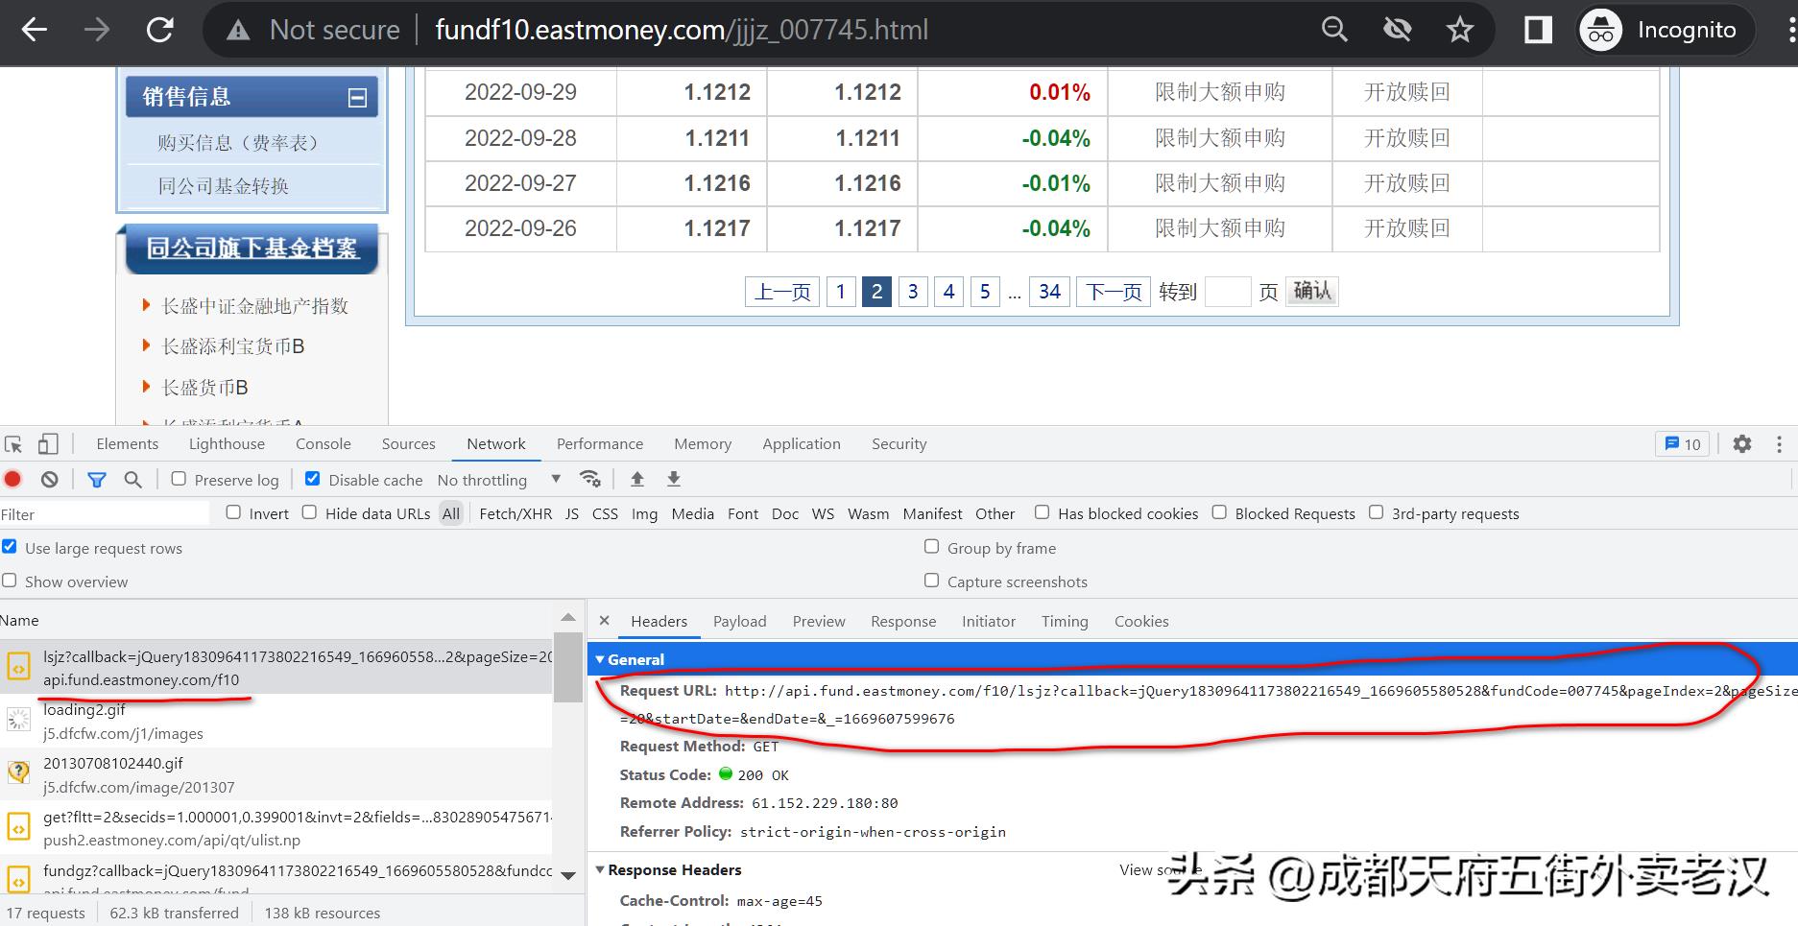Uncheck Disable cache

[x=312, y=479]
